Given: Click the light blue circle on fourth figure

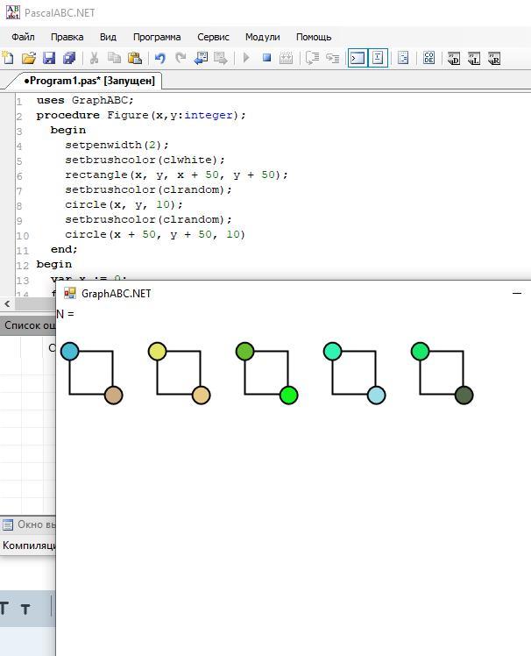Looking at the screenshot, I should coord(376,396).
